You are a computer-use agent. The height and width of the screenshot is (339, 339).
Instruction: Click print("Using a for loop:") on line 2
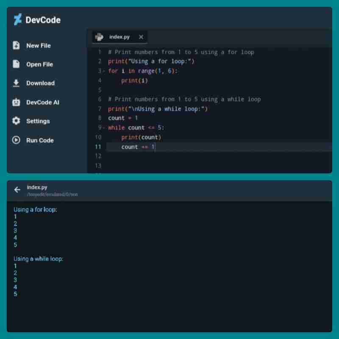[x=151, y=61]
